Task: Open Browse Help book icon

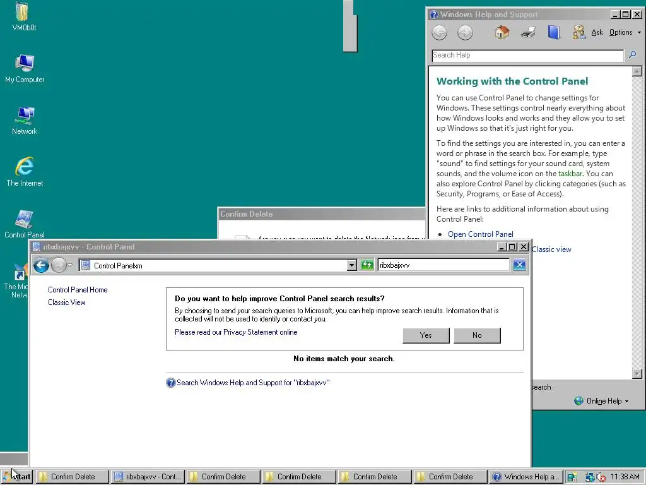Action: (554, 32)
